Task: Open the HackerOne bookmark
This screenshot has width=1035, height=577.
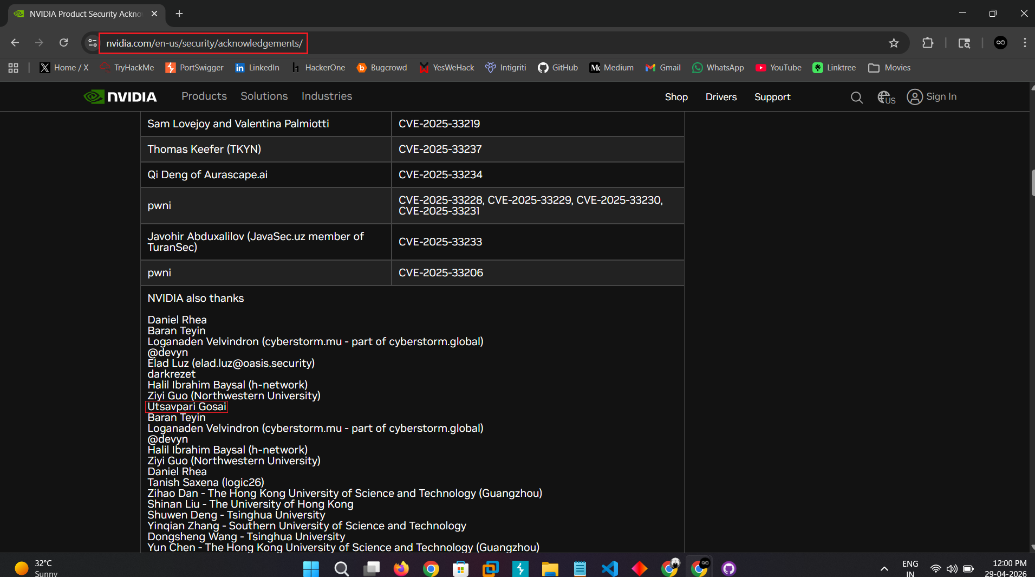Action: tap(318, 68)
